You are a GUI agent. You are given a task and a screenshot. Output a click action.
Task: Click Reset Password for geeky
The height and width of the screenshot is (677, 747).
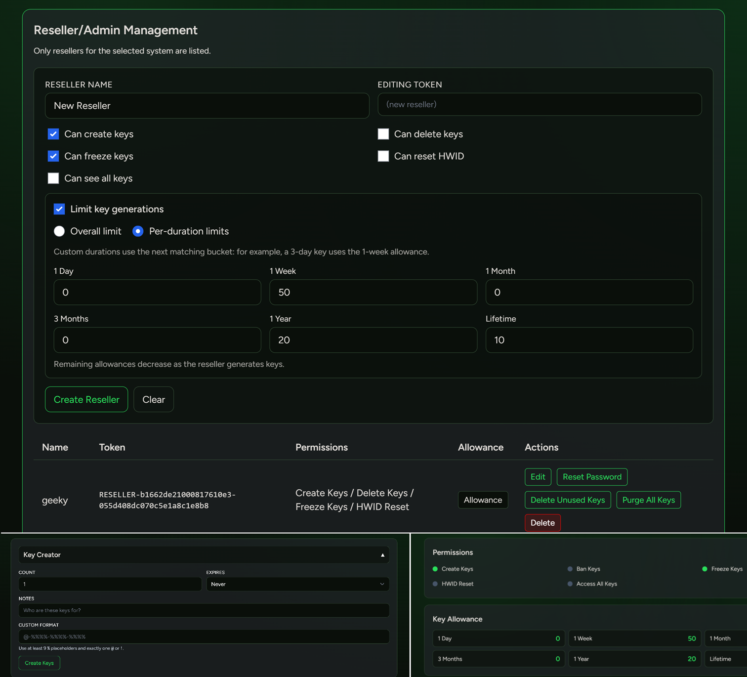tap(592, 477)
